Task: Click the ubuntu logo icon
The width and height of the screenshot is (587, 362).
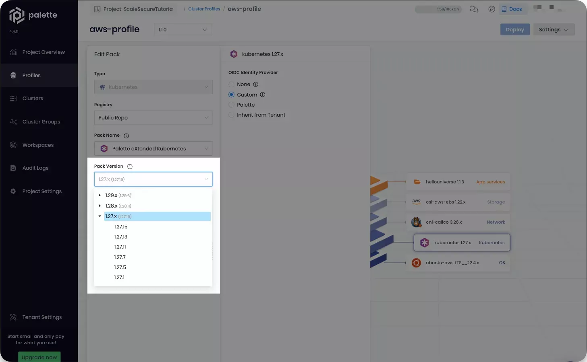Action: point(416,263)
